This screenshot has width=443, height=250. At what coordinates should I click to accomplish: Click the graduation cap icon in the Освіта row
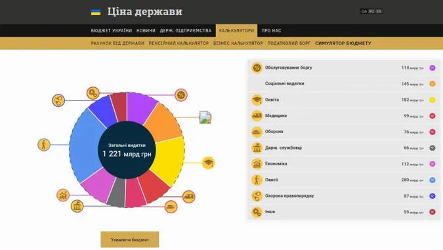[x=257, y=100]
